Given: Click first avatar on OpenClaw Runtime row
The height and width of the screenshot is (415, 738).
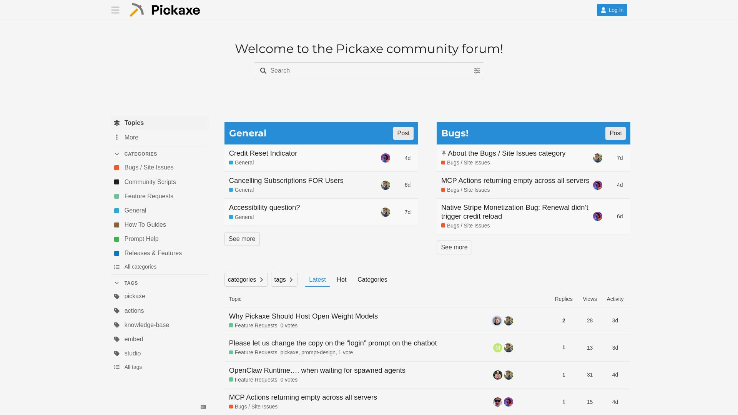Looking at the screenshot, I should point(498,375).
